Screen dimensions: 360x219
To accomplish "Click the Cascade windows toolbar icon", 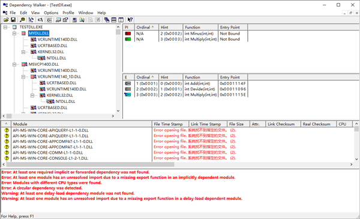I will coord(107,20).
